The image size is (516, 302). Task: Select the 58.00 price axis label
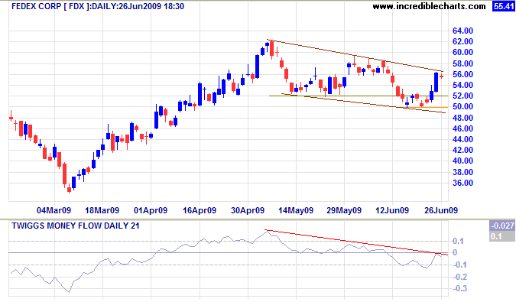(x=462, y=63)
